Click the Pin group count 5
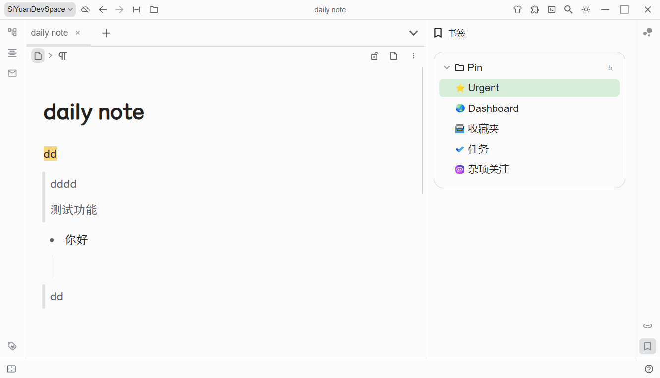The height and width of the screenshot is (378, 660). click(x=610, y=68)
